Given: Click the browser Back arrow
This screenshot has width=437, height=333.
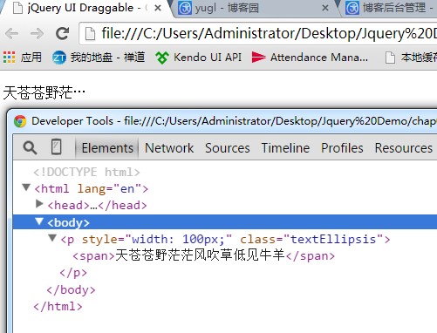Looking at the screenshot, I should click(x=12, y=34).
